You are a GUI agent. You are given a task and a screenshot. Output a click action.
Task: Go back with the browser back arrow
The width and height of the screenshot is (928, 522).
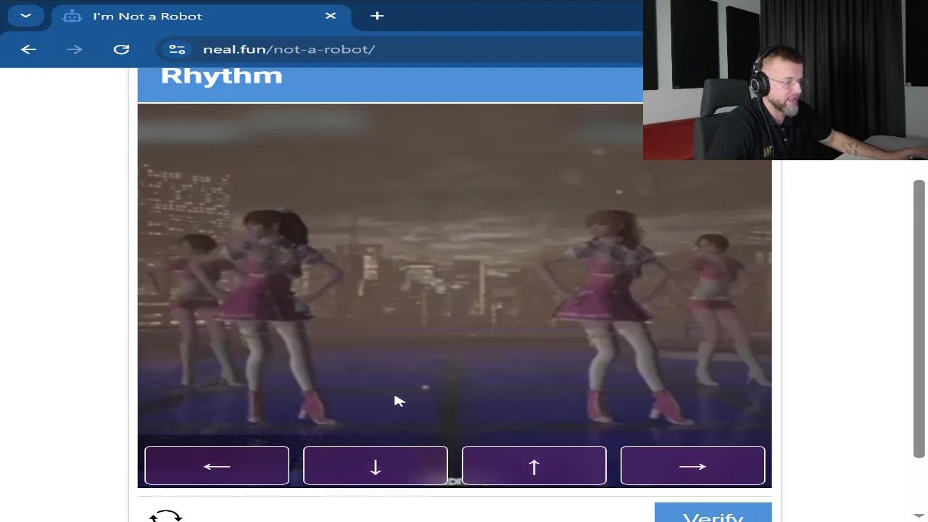point(28,49)
